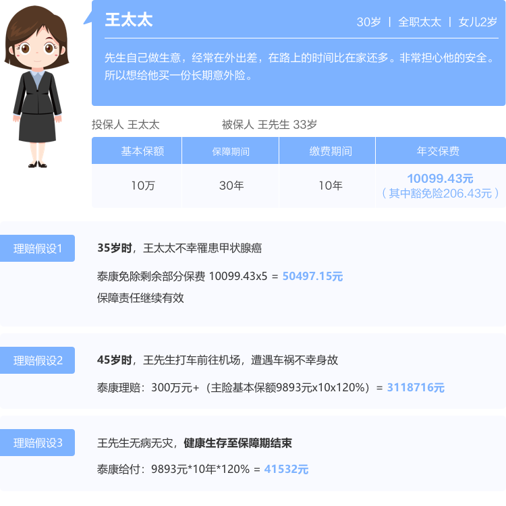The image size is (506, 506).
Task: Click the 女儿2岁 label
Action: 478,22
